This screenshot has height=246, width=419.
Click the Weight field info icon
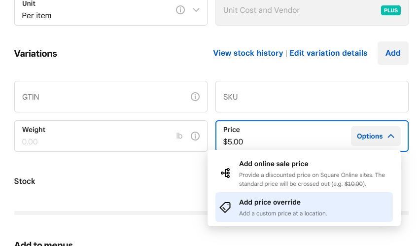click(195, 136)
